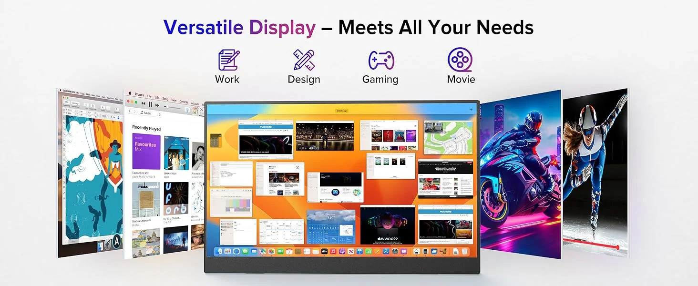Open News from the Dock
This screenshot has height=286, width=698.
coord(351,251)
